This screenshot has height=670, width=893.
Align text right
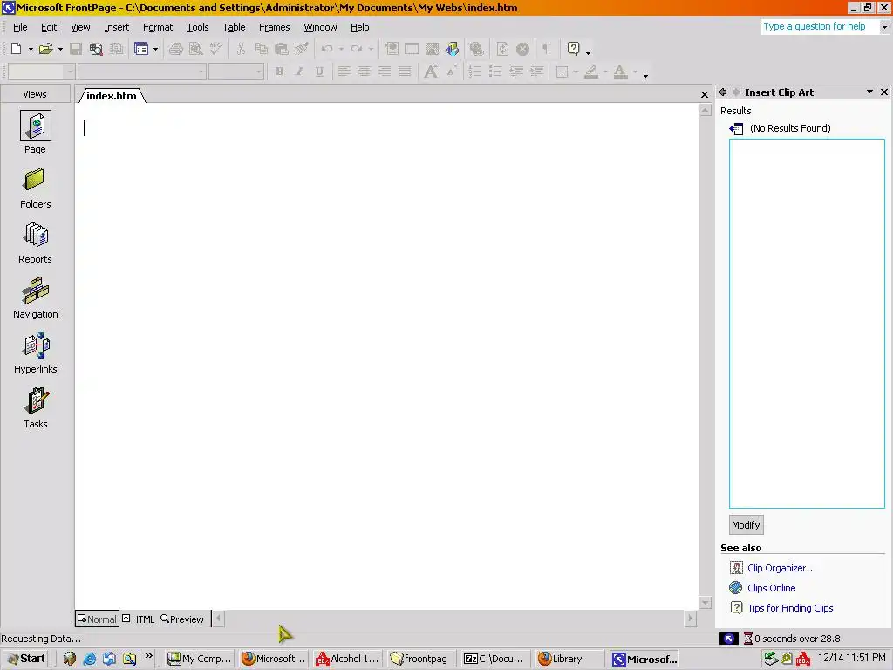pyautogui.click(x=385, y=72)
